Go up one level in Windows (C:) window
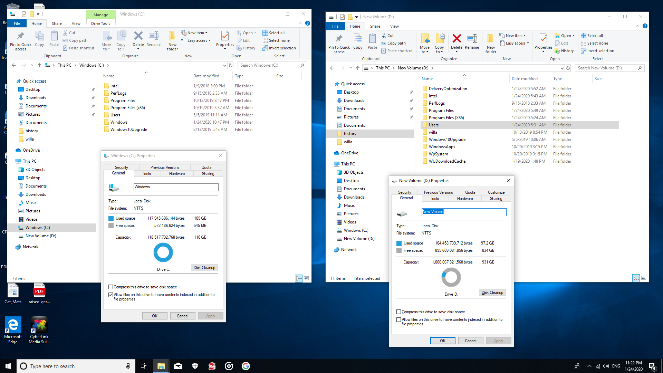This screenshot has width=663, height=373. 39,65
